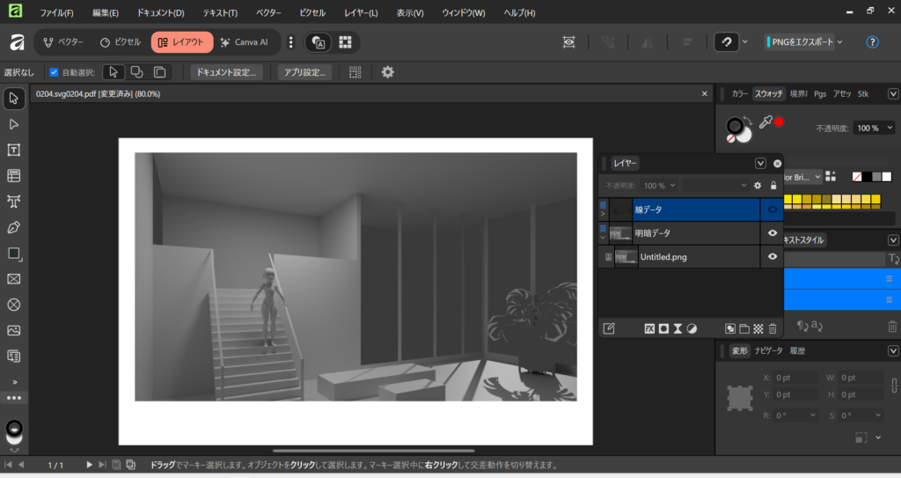Click the layer FX icon in Layers panel
Image resolution: width=901 pixels, height=478 pixels.
tap(649, 328)
